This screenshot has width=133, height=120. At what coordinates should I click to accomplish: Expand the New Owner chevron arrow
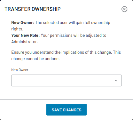(116, 81)
